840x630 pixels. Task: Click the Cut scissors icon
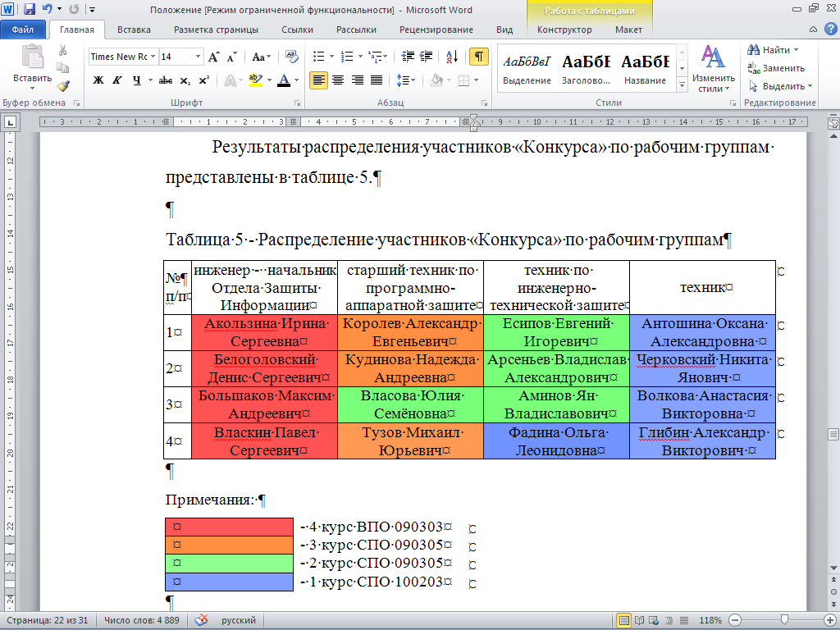point(62,50)
